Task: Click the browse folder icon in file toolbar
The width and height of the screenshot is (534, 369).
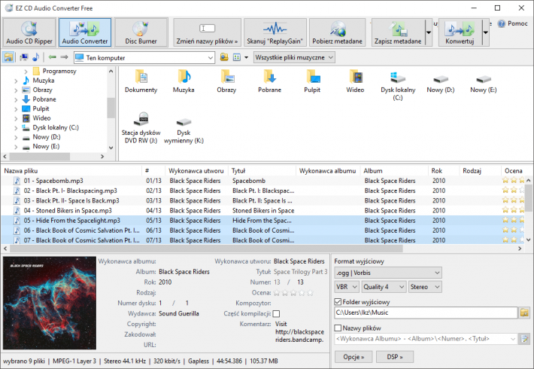Action: [x=224, y=57]
